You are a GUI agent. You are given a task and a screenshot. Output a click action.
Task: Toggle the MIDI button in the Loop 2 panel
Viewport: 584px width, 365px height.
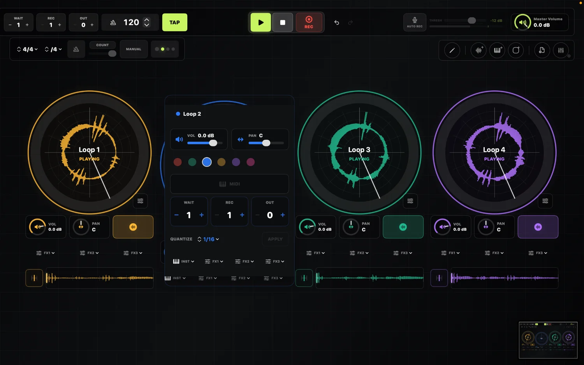pyautogui.click(x=229, y=184)
